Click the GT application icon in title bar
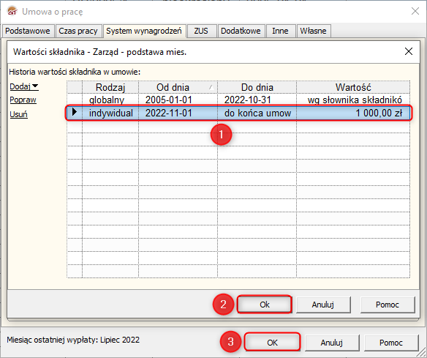The width and height of the screenshot is (427, 358). coord(12,12)
